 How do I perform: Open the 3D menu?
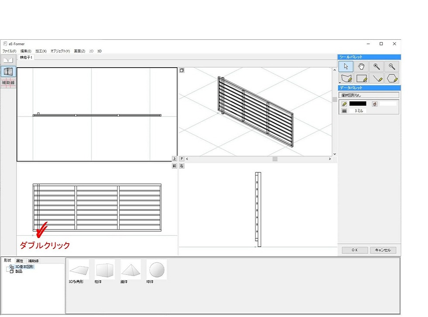[x=100, y=51]
